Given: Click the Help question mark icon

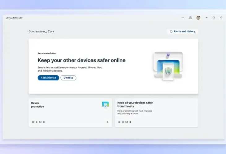Looking at the screenshot, I should pyautogui.click(x=190, y=18).
